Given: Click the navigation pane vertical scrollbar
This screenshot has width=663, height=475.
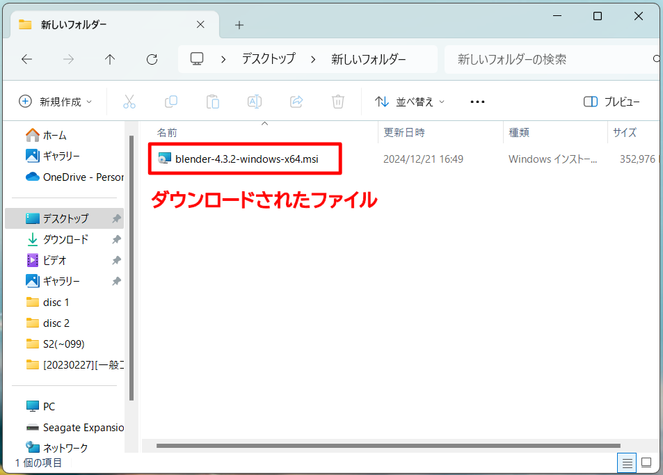Looking at the screenshot, I should click(131, 268).
